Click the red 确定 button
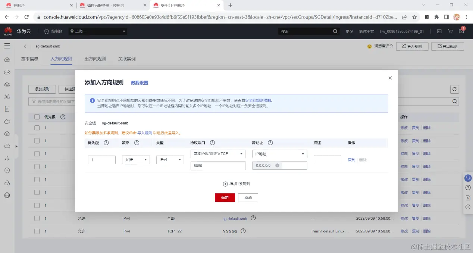Image resolution: width=473 pixels, height=253 pixels. 225,197
